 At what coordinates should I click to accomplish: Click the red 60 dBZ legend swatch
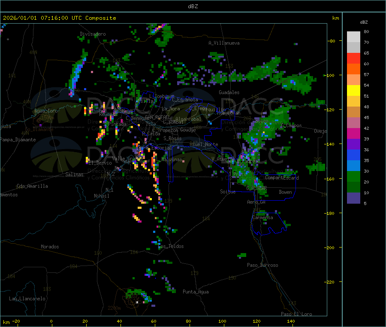(x=353, y=58)
